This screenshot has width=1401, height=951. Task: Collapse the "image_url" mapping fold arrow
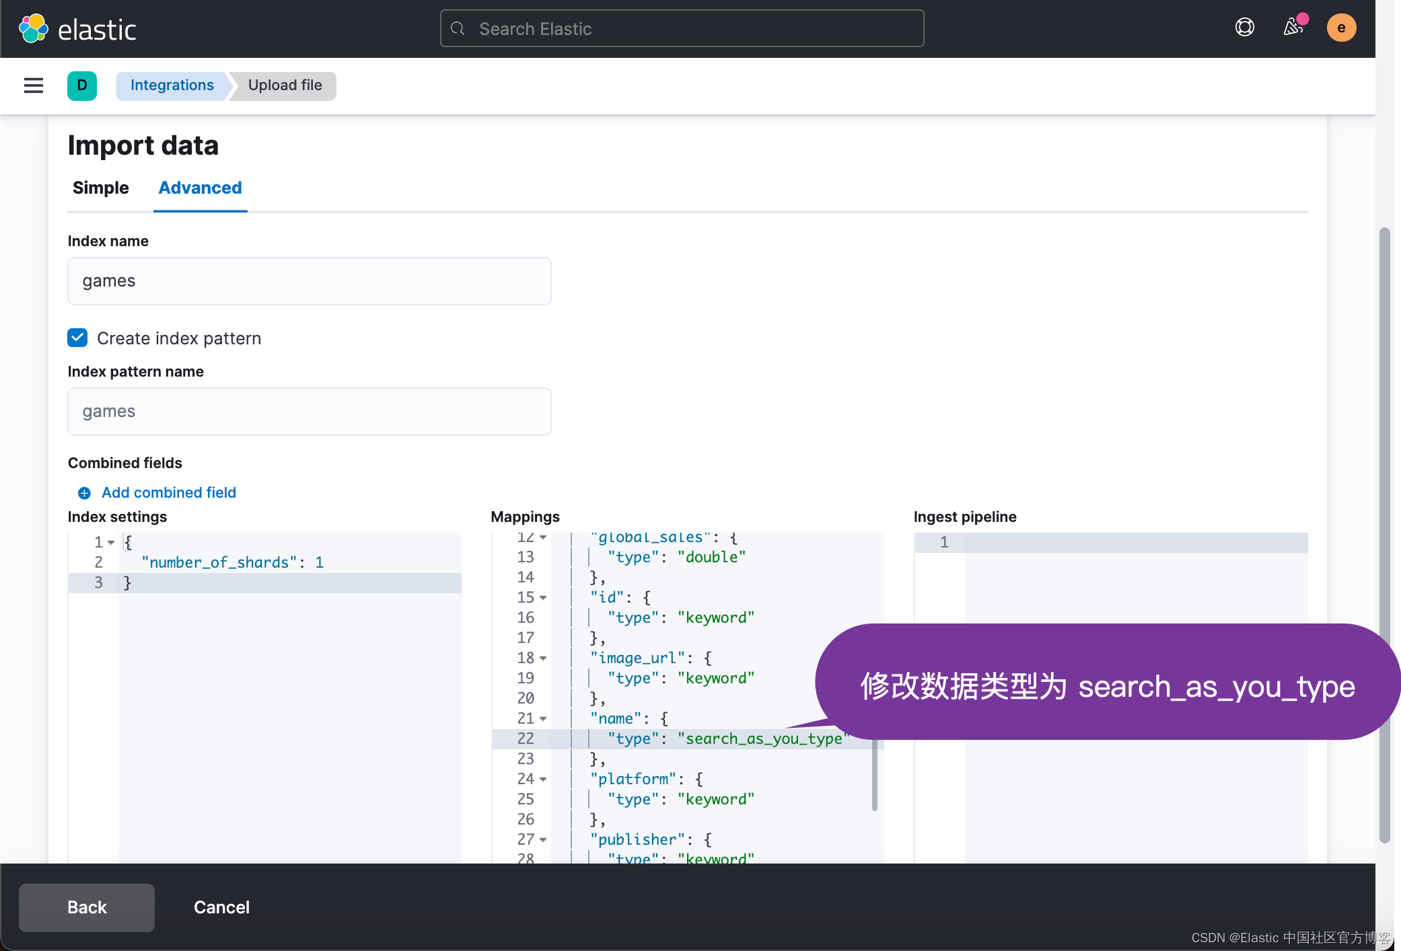tap(543, 658)
